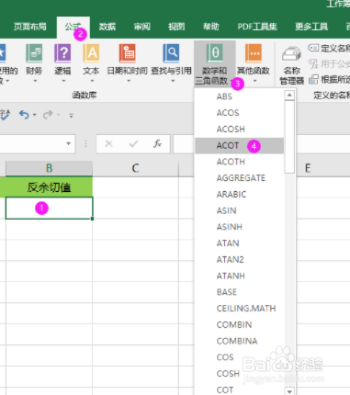
Task: Switch to the View (视图) tab
Action: point(176,27)
